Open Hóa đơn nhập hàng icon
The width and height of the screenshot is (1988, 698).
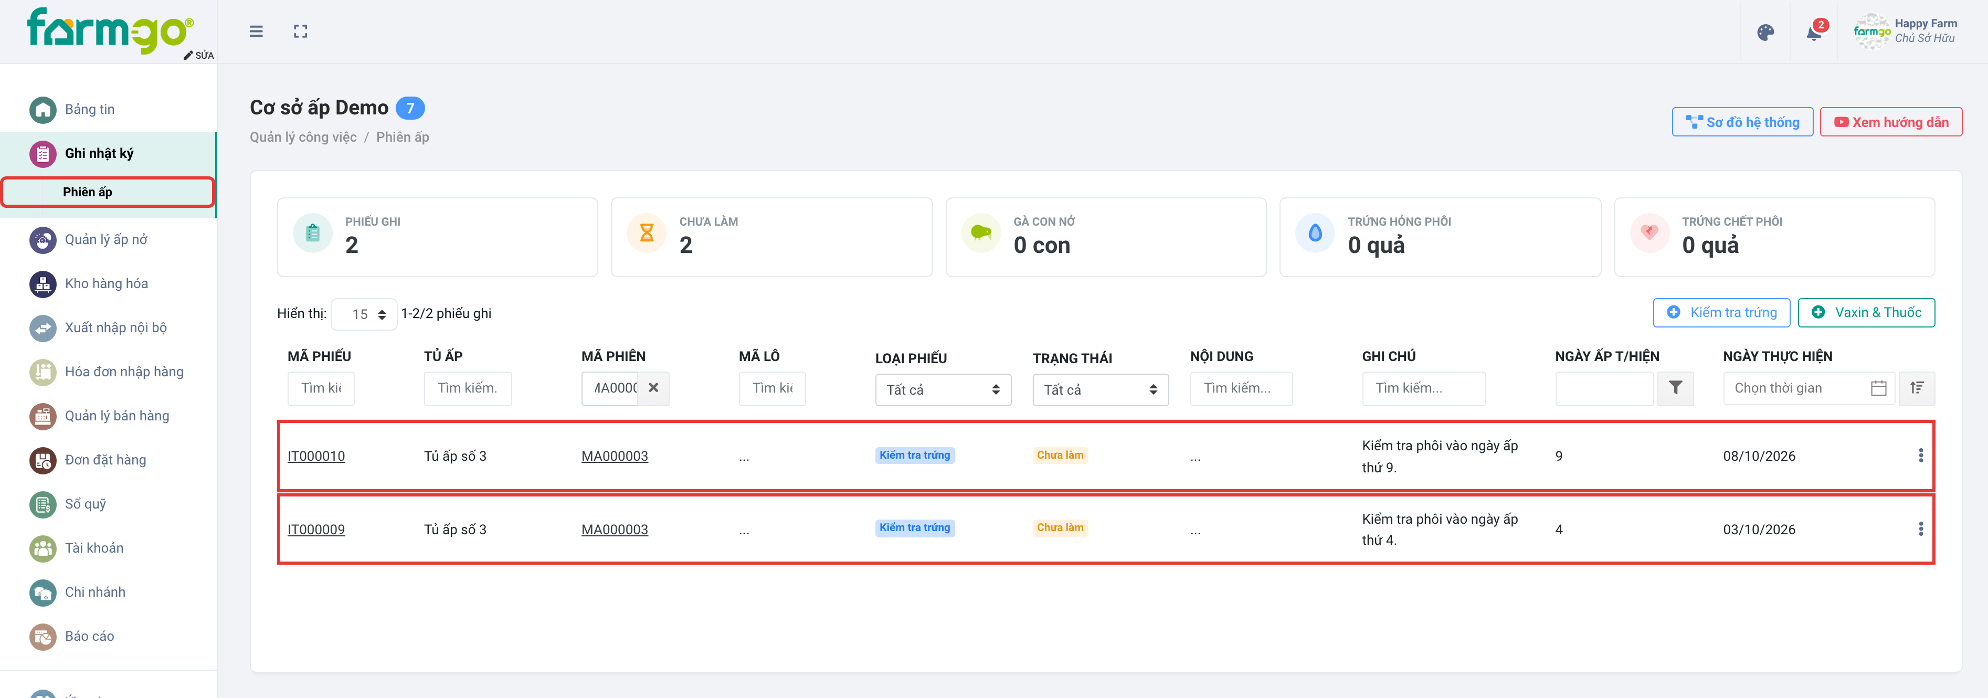(43, 372)
